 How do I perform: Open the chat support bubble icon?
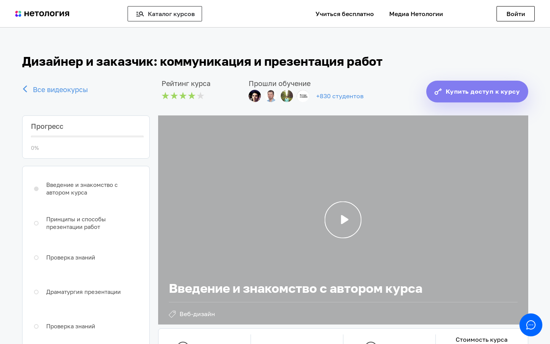coord(531,325)
